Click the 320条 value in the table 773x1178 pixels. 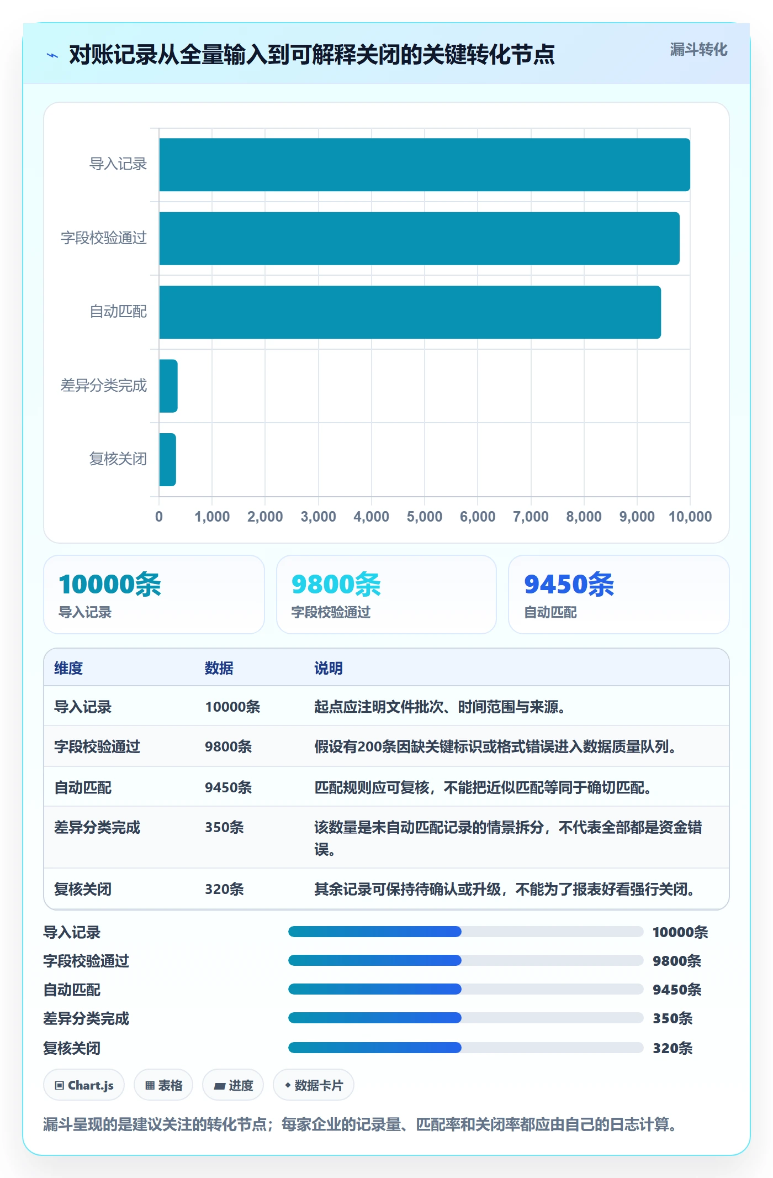[225, 889]
